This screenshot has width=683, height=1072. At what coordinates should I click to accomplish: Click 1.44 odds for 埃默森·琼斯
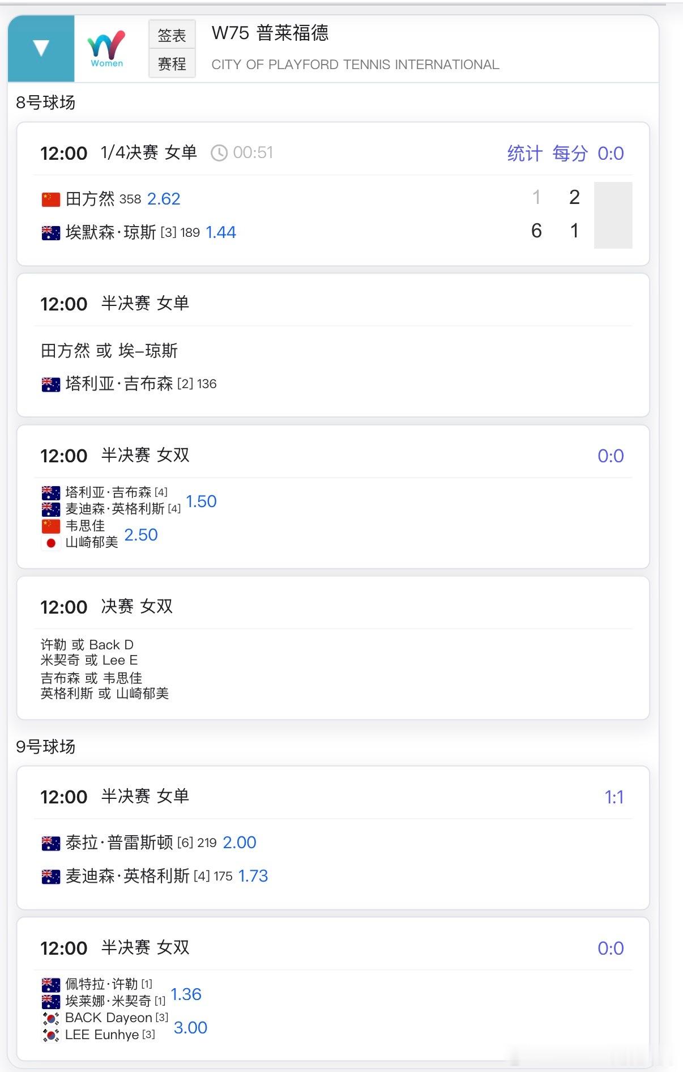[x=221, y=232]
